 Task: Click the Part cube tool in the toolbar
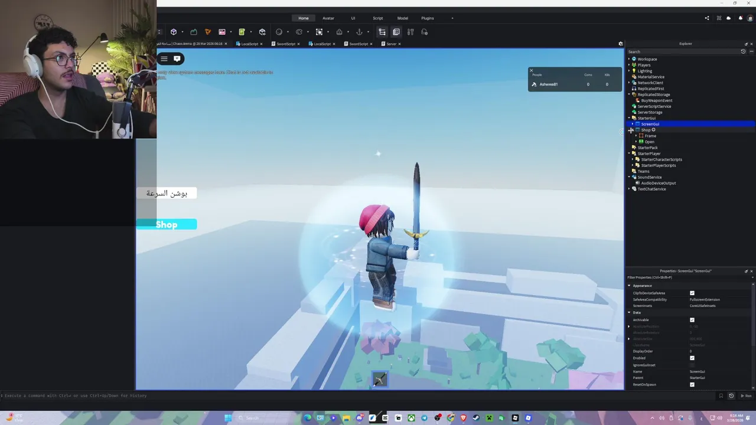(174, 32)
